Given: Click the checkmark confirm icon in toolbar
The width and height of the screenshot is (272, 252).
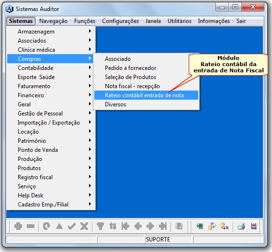Looking at the screenshot, I should coord(72,226).
